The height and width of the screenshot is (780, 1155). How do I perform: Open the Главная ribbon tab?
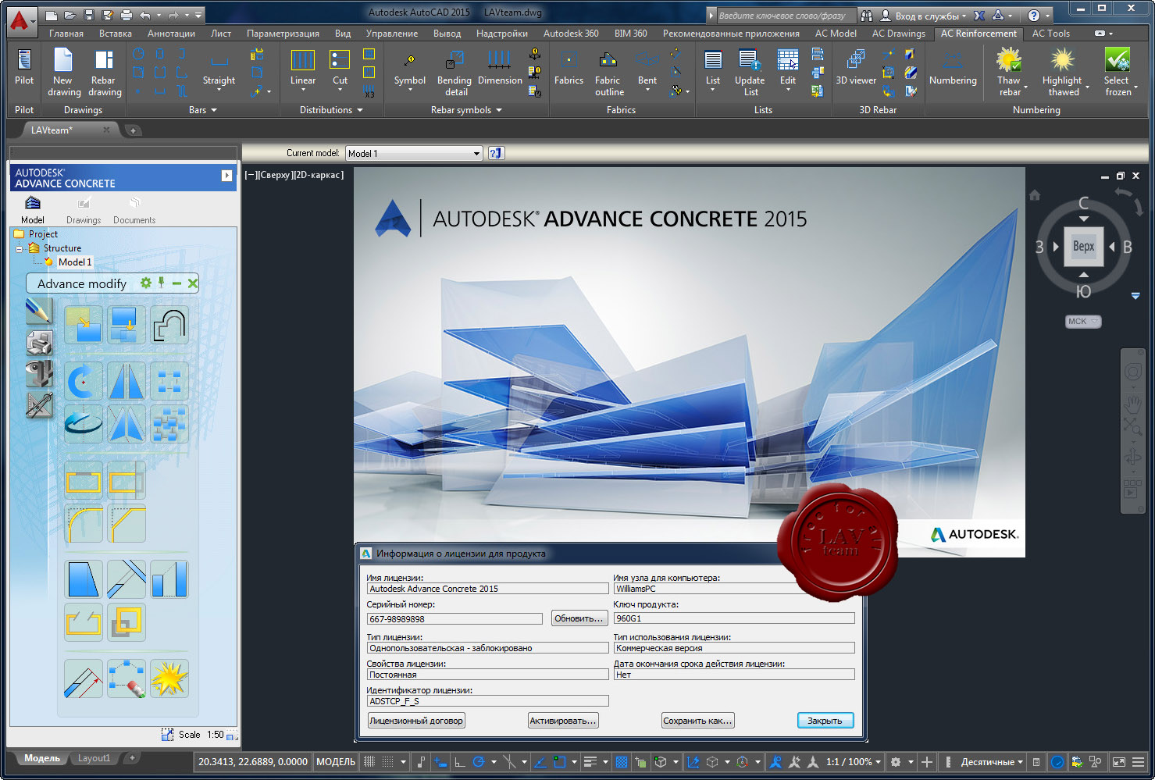(x=66, y=34)
